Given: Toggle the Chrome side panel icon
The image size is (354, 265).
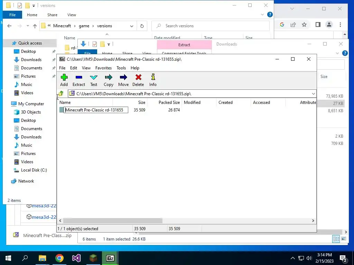Looking at the screenshot, I should point(318,24).
